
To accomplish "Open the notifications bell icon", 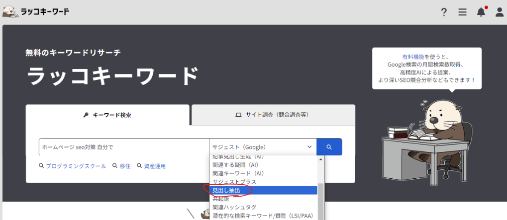I will click(481, 12).
